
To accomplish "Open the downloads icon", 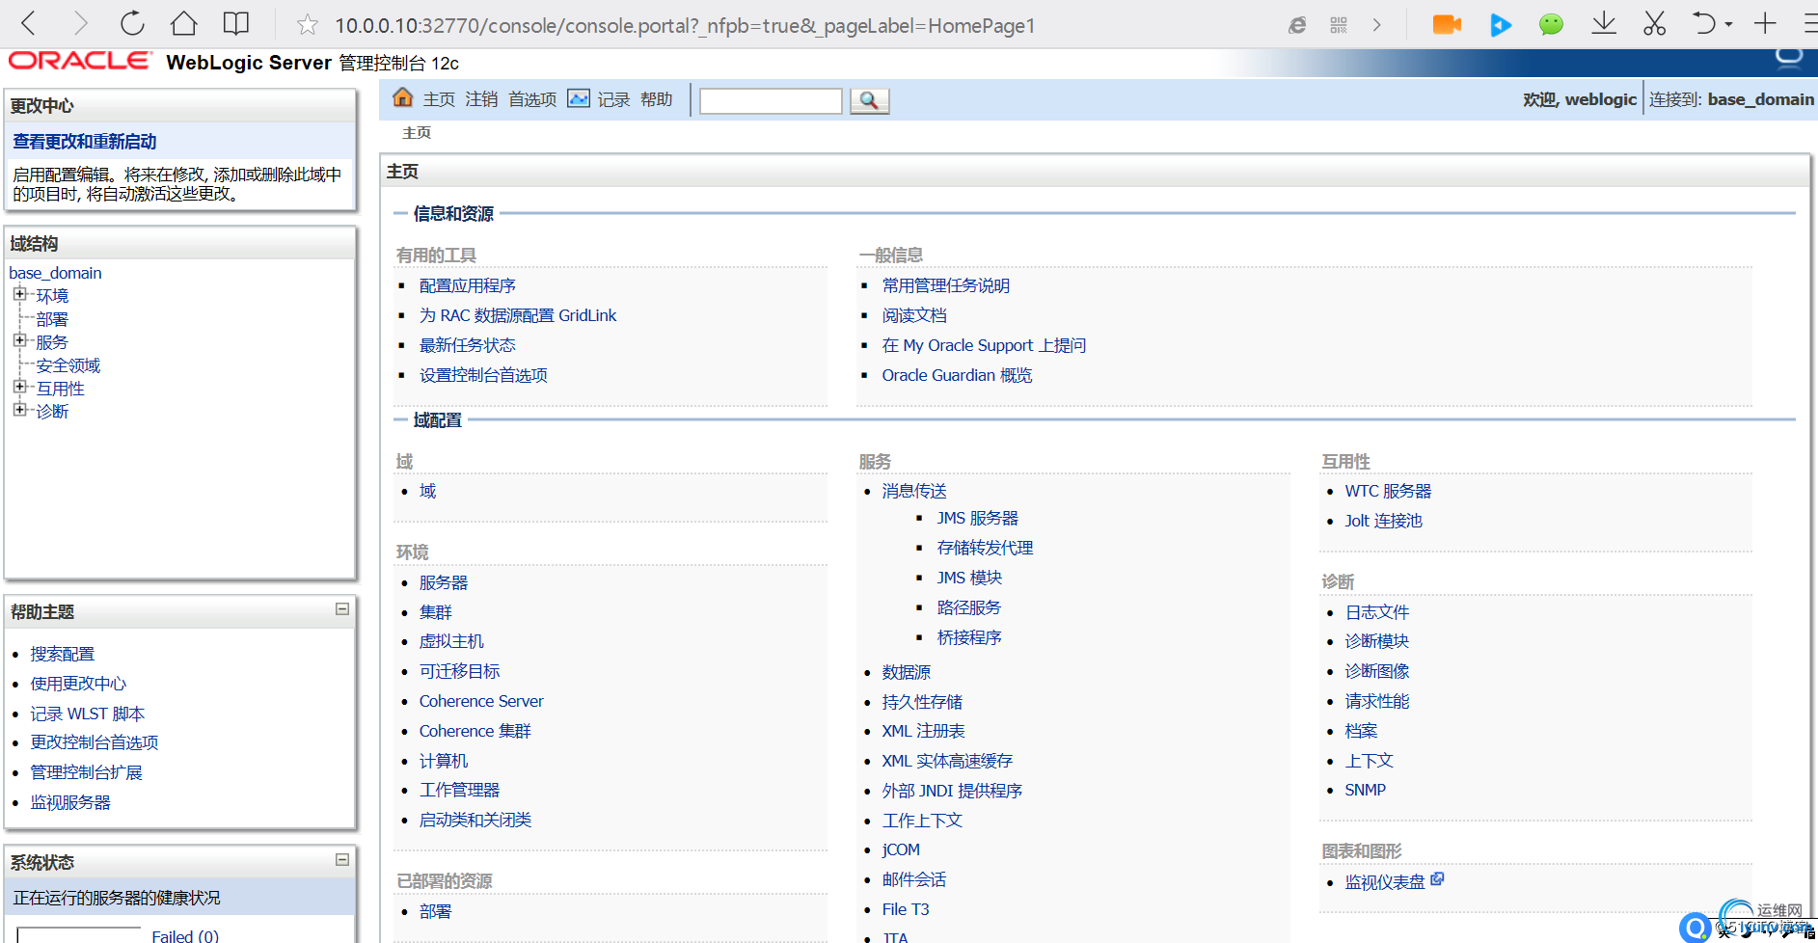I will [1604, 23].
